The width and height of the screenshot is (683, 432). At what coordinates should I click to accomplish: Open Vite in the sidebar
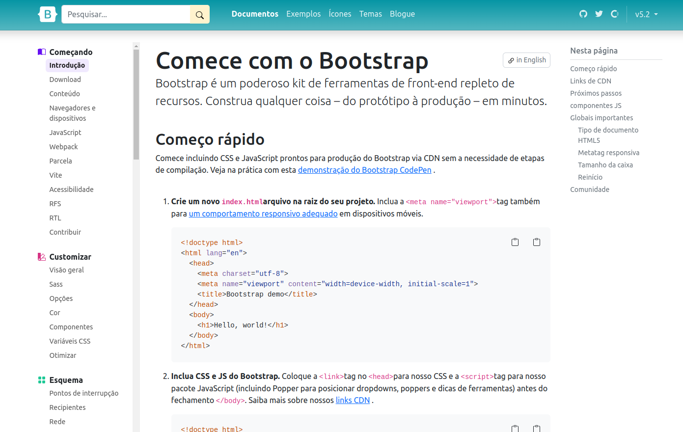coord(55,175)
